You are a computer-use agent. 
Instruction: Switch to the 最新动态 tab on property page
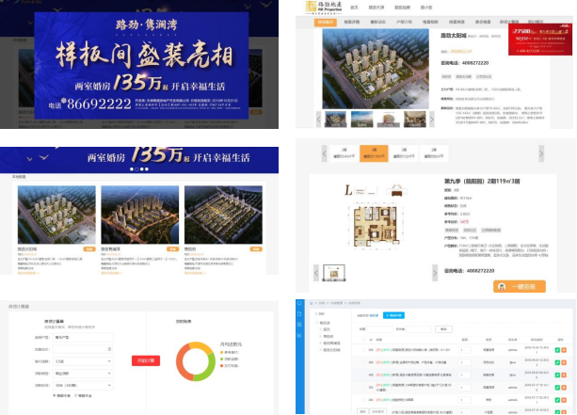coord(377,22)
